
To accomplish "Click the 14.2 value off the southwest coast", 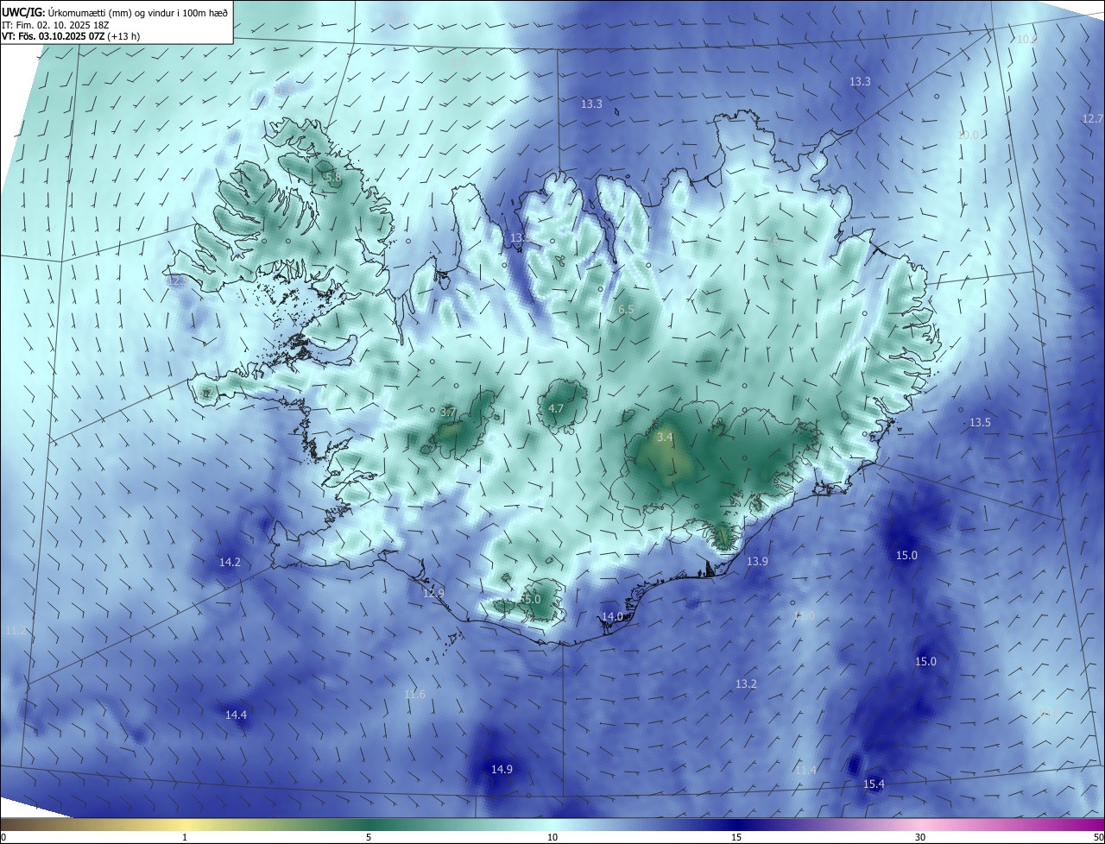I will coord(230,562).
